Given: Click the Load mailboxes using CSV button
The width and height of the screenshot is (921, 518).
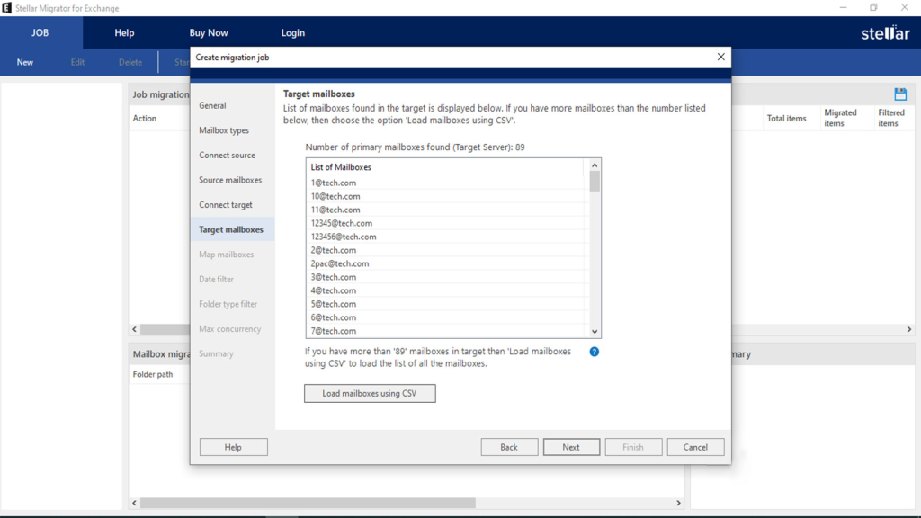Looking at the screenshot, I should click(370, 393).
